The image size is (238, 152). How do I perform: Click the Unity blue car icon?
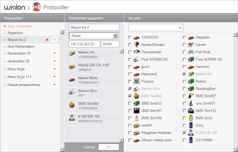coord(191,125)
